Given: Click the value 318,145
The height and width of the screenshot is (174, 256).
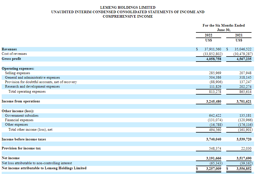Looking at the screenshot, I should click(245, 77).
